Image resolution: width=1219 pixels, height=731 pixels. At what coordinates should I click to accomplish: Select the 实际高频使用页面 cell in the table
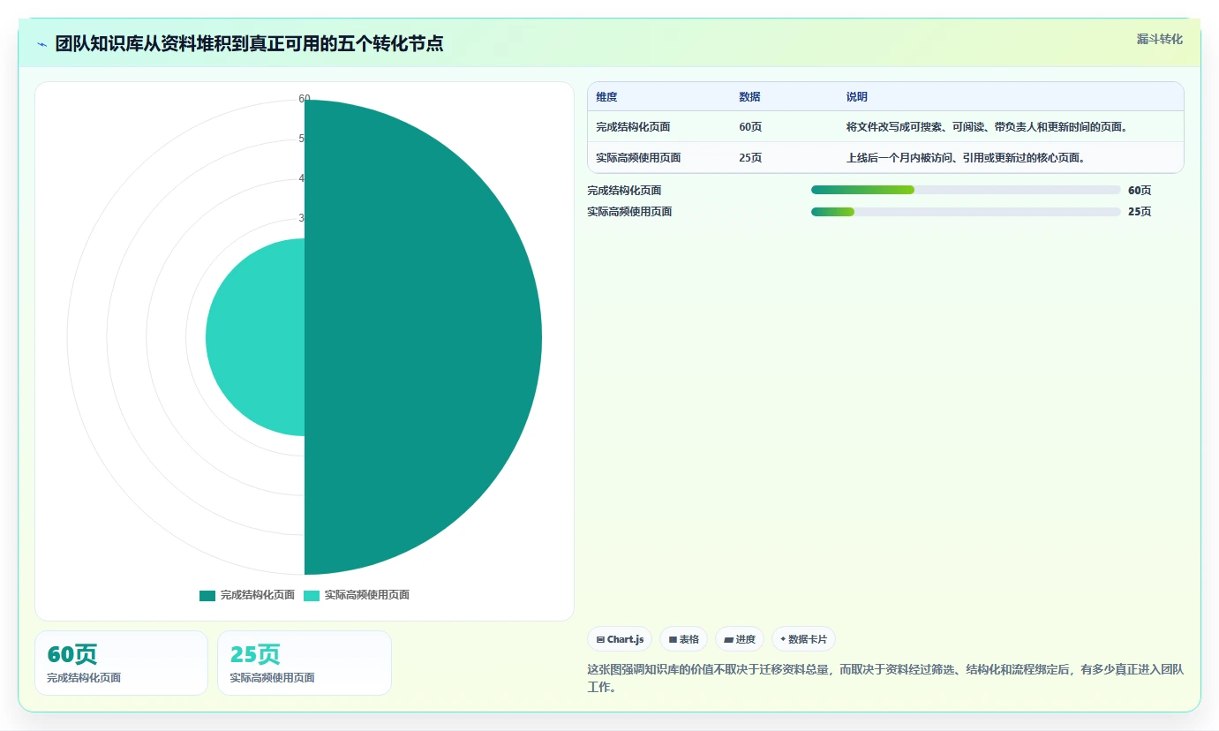(x=638, y=158)
